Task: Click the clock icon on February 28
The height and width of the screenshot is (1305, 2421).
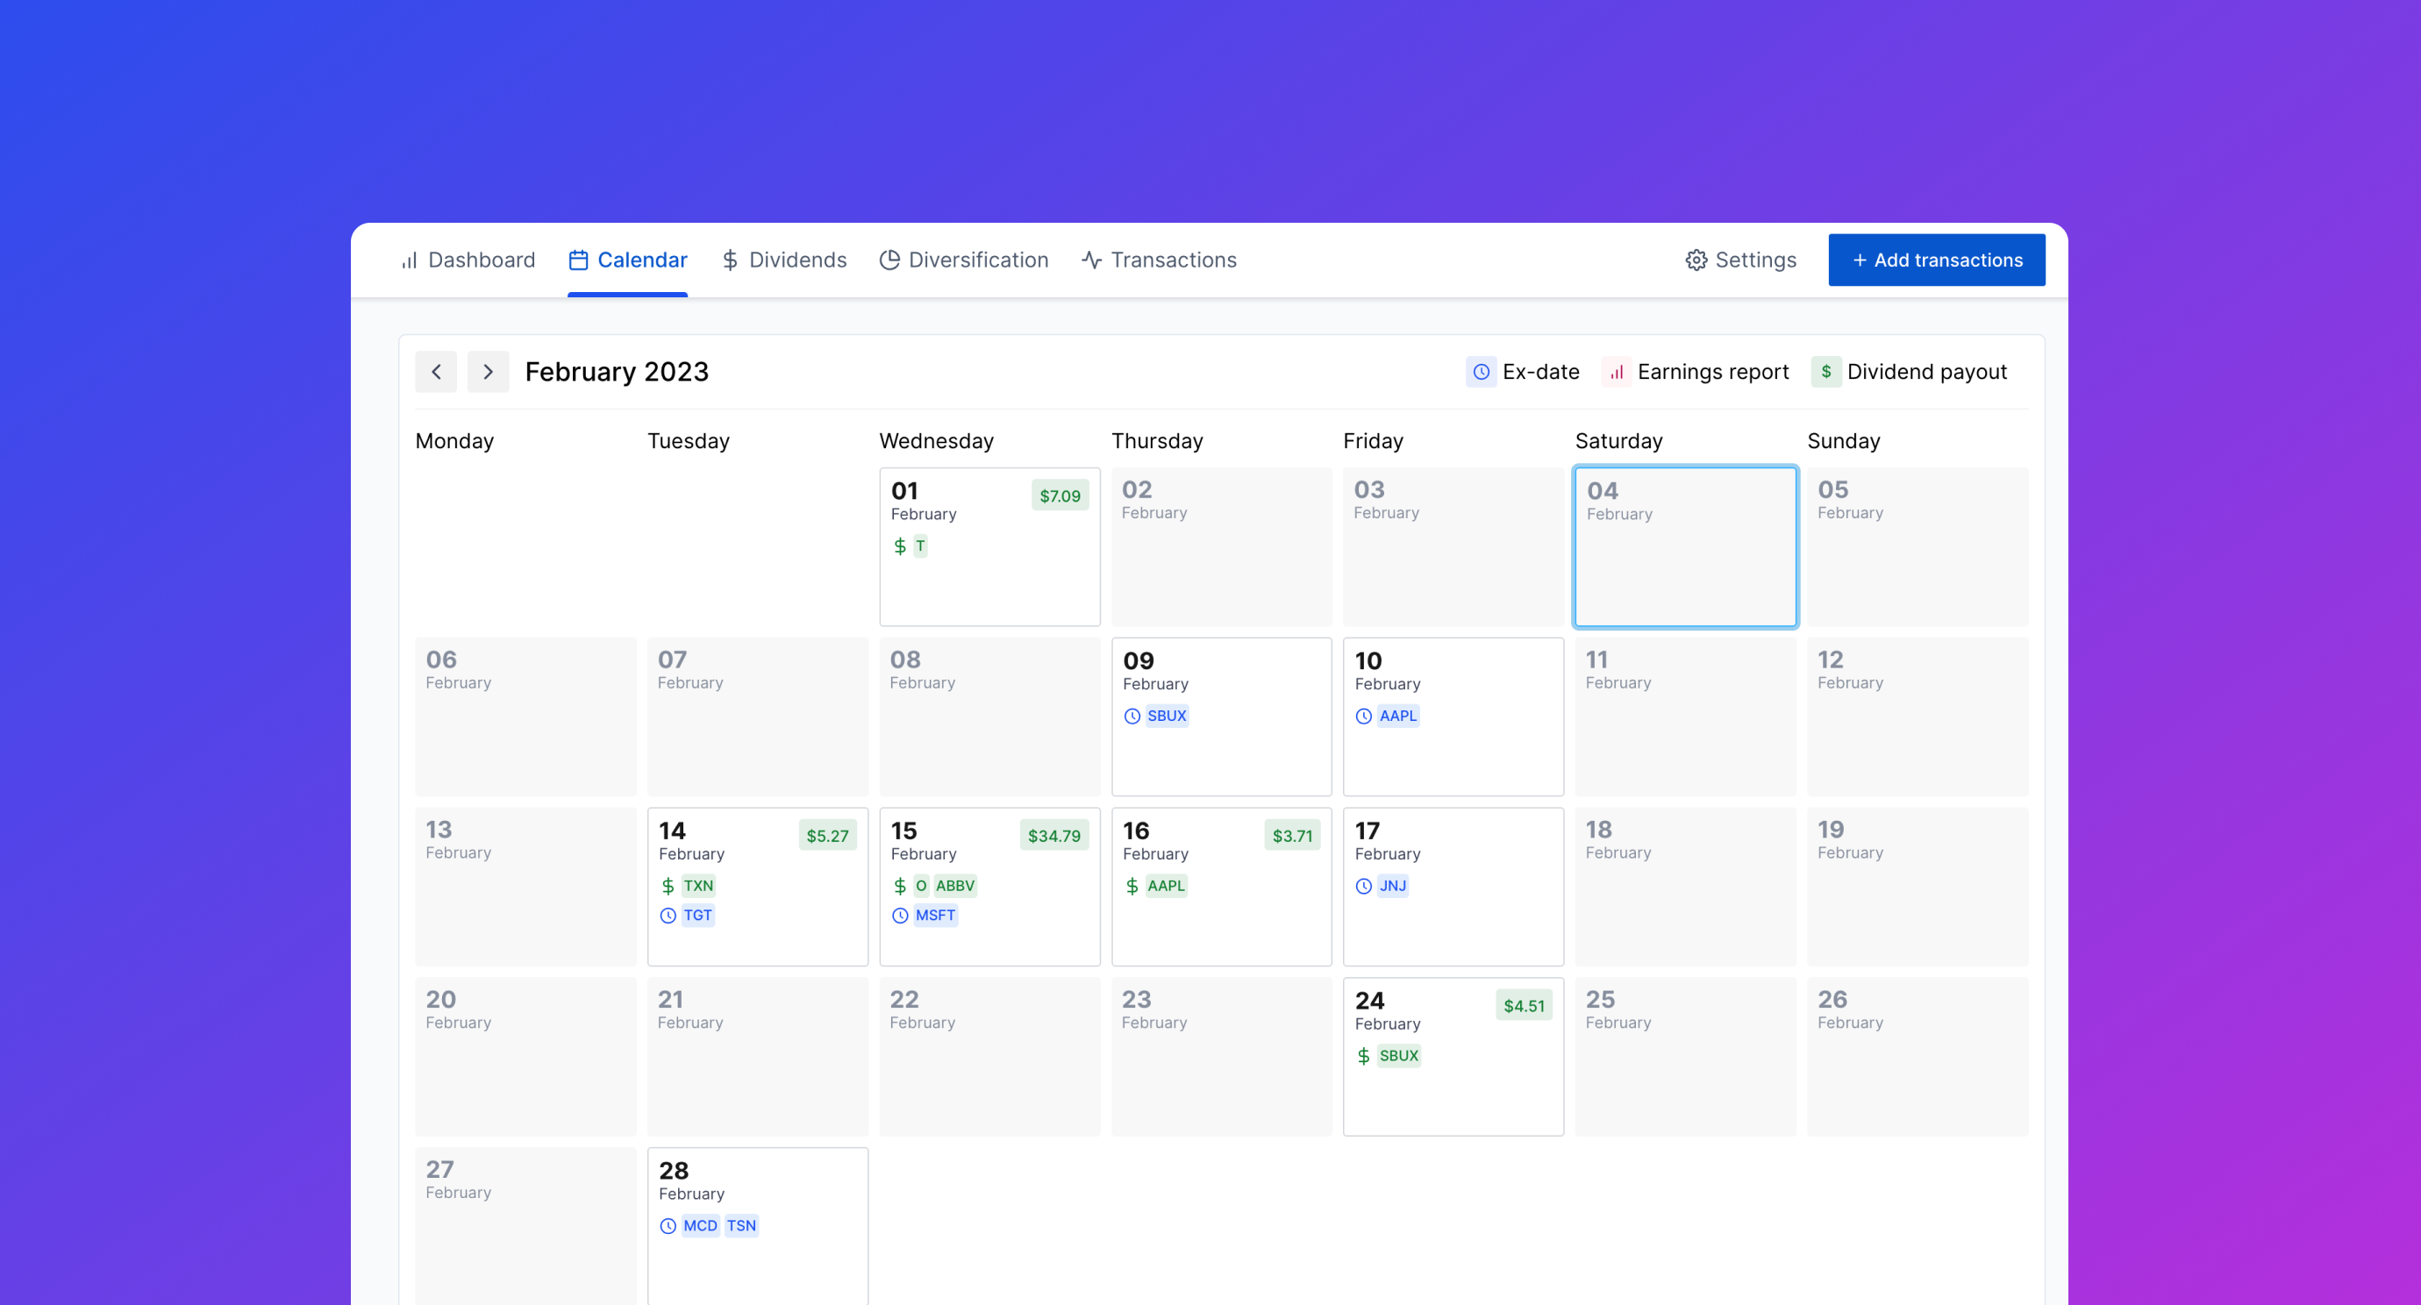Action: [x=668, y=1226]
